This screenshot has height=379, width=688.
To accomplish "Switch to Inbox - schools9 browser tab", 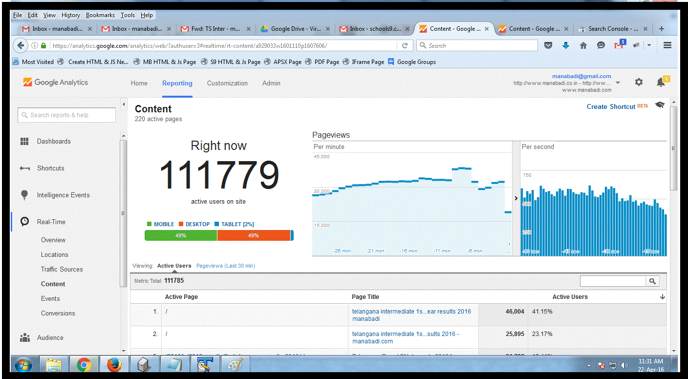I will pos(375,29).
